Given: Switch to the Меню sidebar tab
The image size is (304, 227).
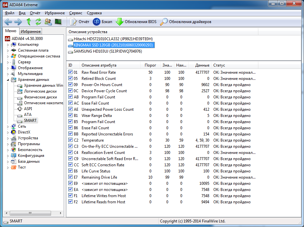Looking at the screenshot, I should 11,31.
